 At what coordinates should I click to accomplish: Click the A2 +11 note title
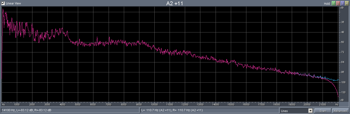174,3
